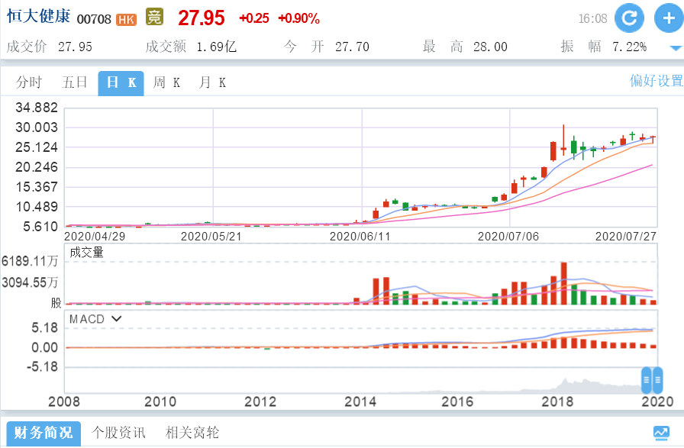The image size is (684, 448).
Task: Add stock with the plus icon
Action: [669, 18]
